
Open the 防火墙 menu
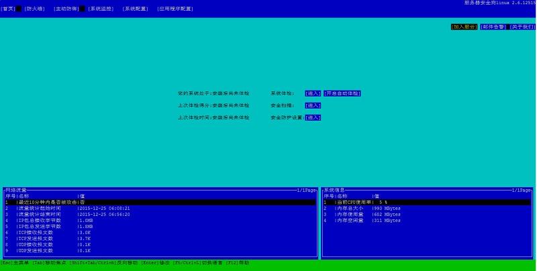click(x=34, y=9)
